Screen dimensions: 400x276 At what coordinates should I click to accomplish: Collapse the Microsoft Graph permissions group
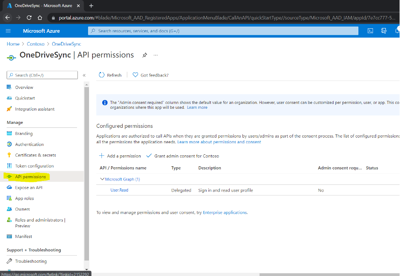point(102,179)
